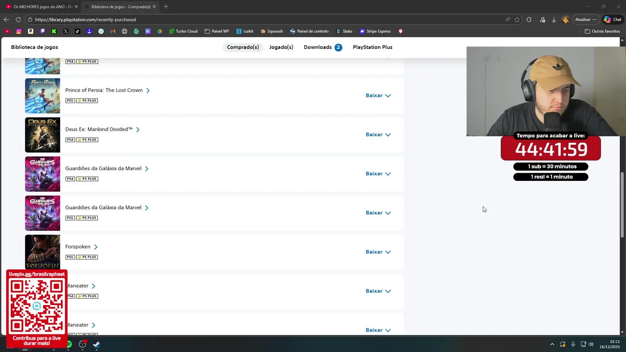Show hidden system tray icons
This screenshot has height=352, width=626.
pyautogui.click(x=552, y=344)
